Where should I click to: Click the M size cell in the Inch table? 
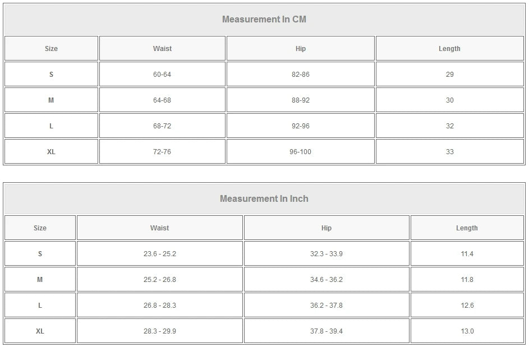(x=40, y=280)
